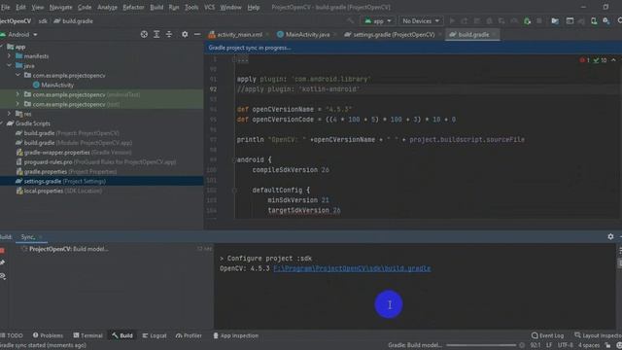Screen dimensions: 622x350
Task: Open the Problems tool window
Action: point(48,335)
